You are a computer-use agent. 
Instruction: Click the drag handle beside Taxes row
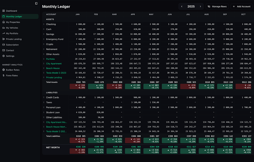(44, 102)
